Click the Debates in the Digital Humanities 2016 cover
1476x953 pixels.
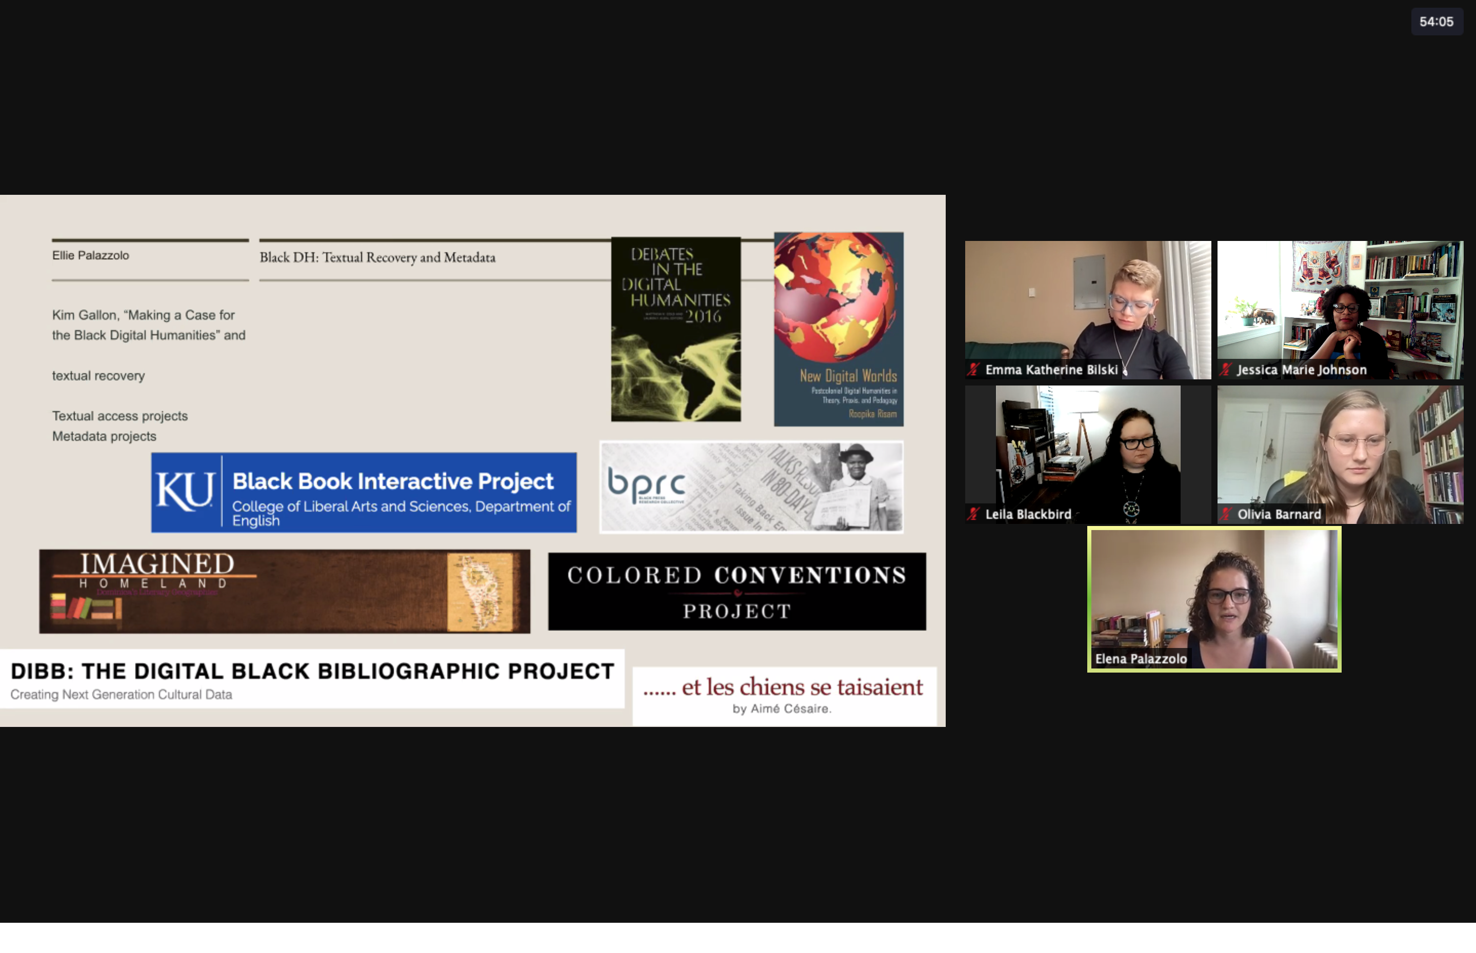(x=675, y=329)
